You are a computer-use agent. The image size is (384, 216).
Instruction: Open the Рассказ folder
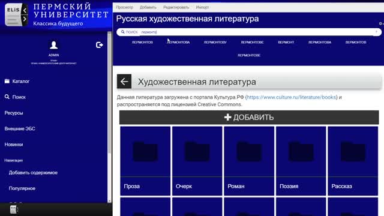(353, 161)
